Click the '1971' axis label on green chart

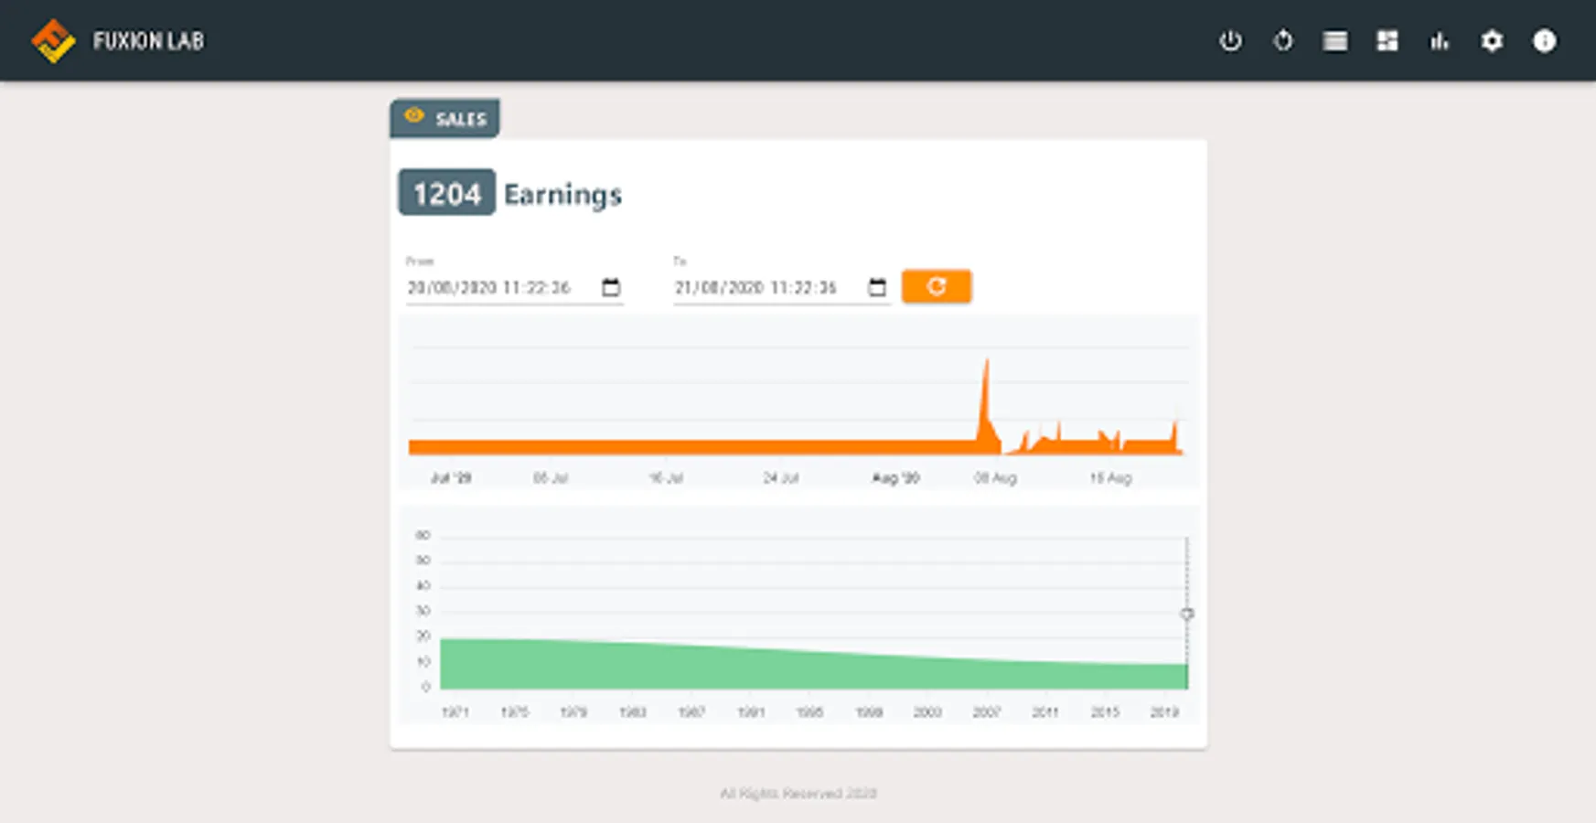[455, 711]
